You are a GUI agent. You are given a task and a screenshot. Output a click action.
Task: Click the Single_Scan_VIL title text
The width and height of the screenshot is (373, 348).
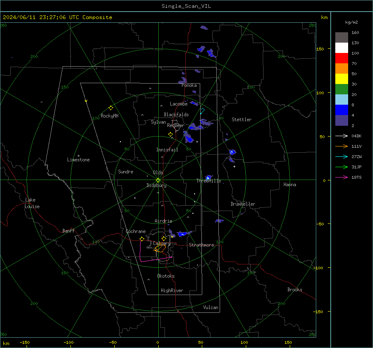(186, 6)
